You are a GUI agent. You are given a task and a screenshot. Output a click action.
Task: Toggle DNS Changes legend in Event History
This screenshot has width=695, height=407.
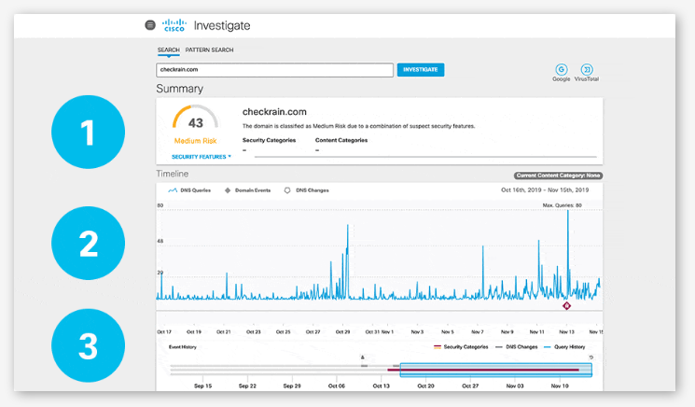(517, 347)
